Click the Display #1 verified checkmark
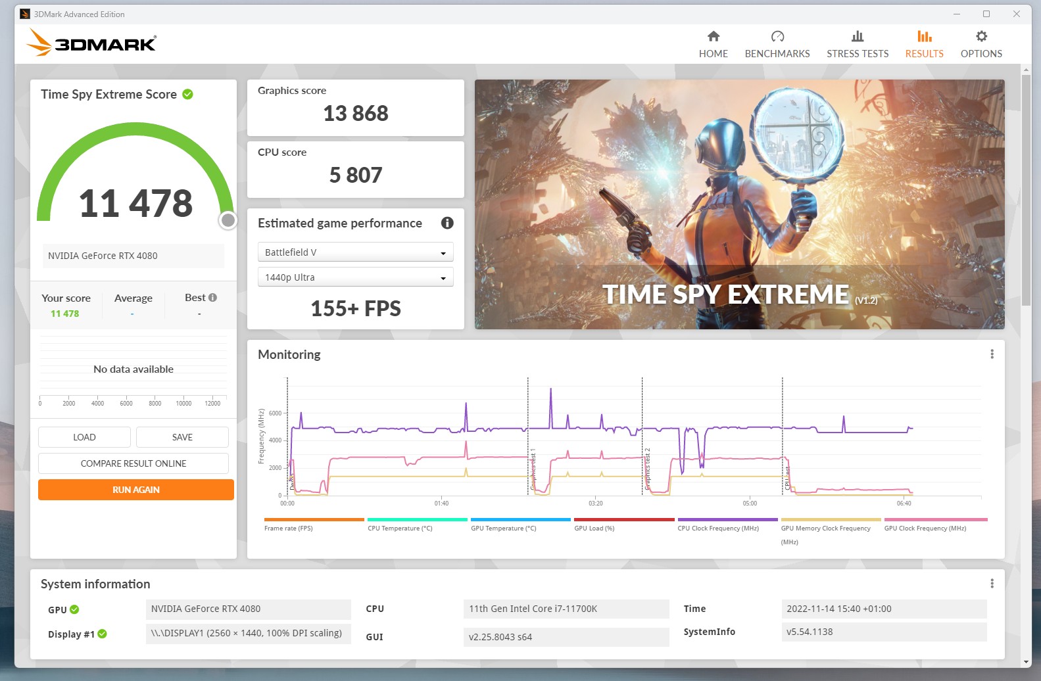Viewport: 1041px width, 681px height. [x=102, y=634]
